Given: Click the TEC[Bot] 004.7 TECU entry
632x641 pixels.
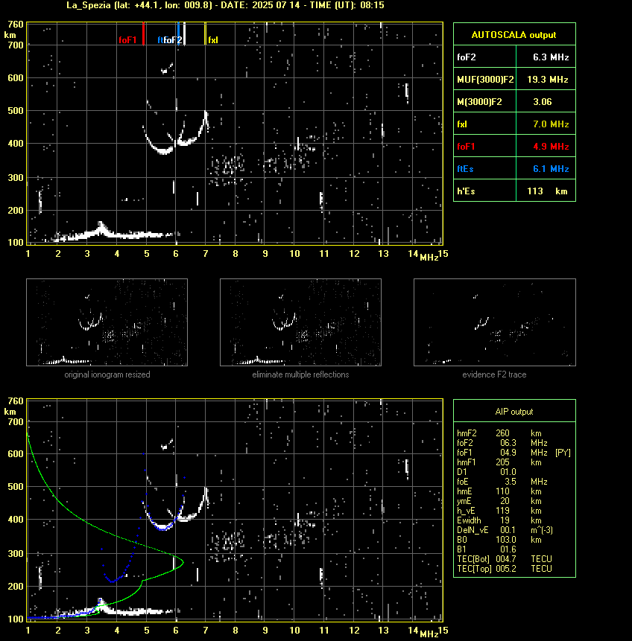Looking at the screenshot, I should [505, 559].
